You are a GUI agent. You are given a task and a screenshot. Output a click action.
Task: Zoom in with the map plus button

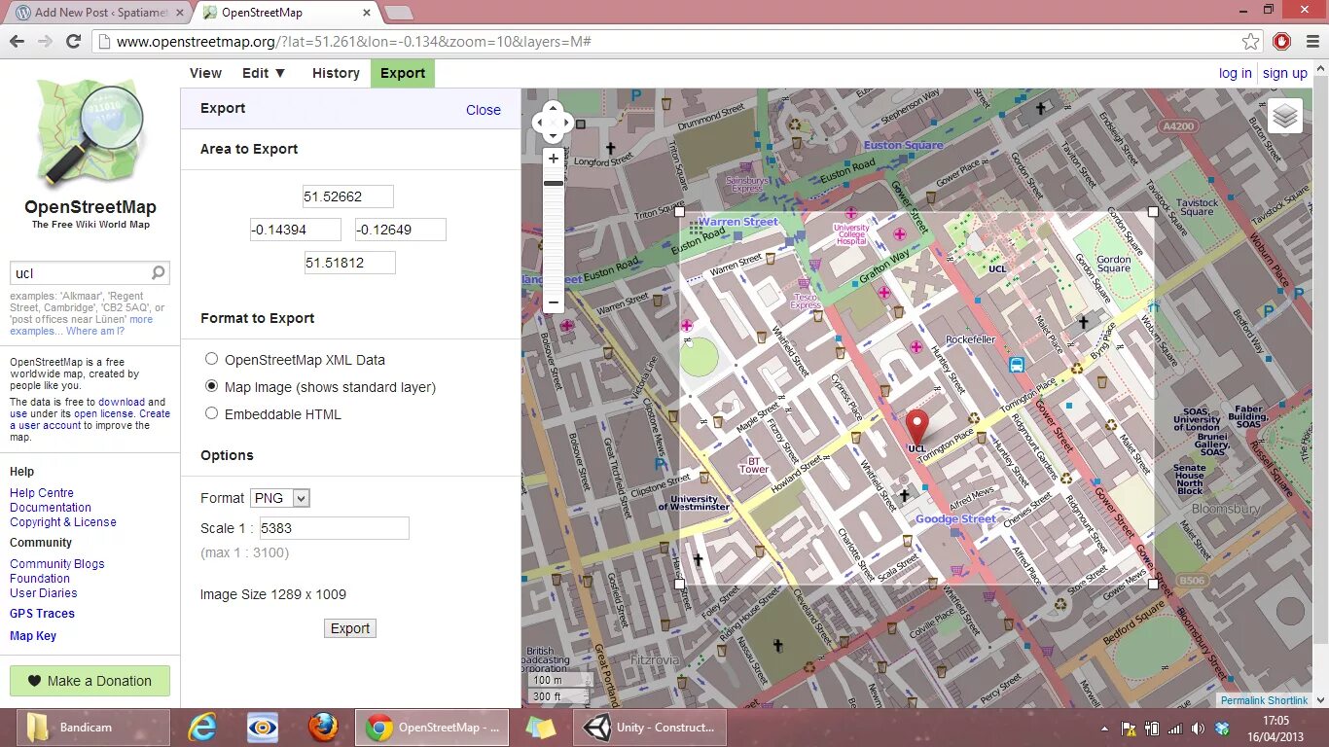pyautogui.click(x=554, y=159)
